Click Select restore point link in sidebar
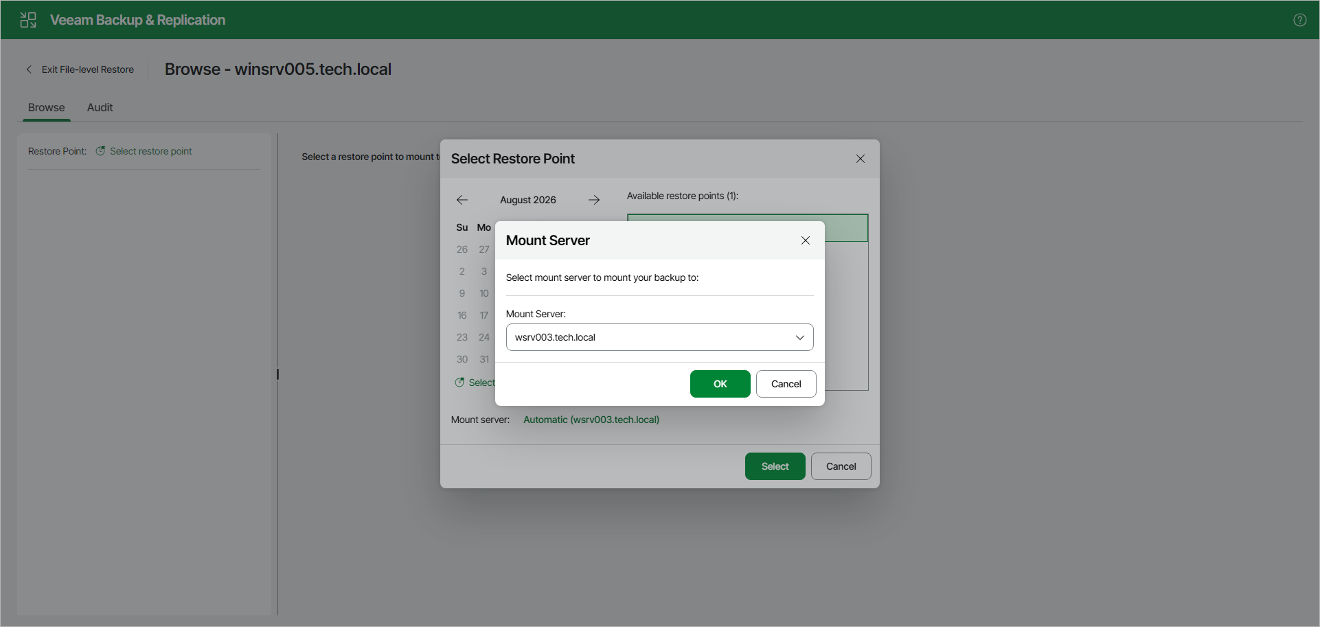 151,151
